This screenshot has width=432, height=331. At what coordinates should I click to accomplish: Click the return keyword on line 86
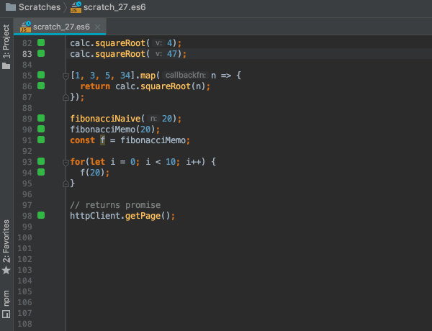(95, 86)
